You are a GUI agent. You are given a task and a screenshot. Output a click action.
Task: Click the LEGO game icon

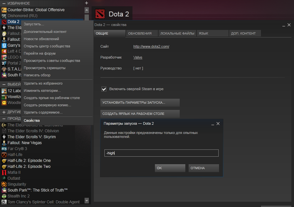4,57
